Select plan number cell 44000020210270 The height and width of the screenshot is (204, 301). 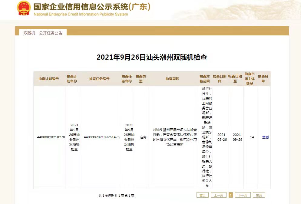[x=51, y=137]
